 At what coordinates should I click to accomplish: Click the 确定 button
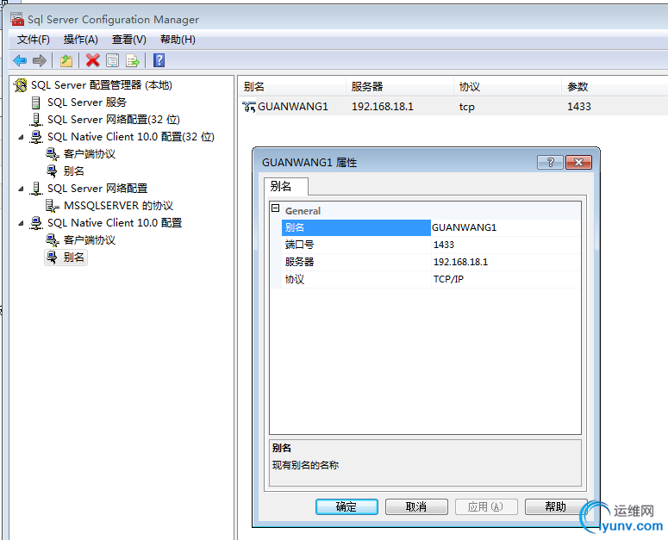346,506
